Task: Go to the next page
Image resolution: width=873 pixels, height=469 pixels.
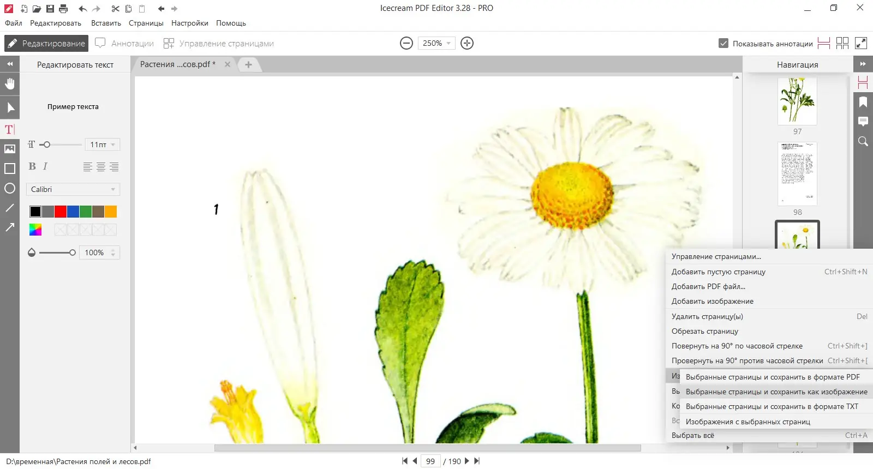Action: point(467,461)
